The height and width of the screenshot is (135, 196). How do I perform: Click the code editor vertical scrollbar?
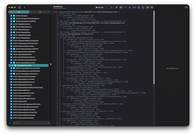tap(154, 47)
